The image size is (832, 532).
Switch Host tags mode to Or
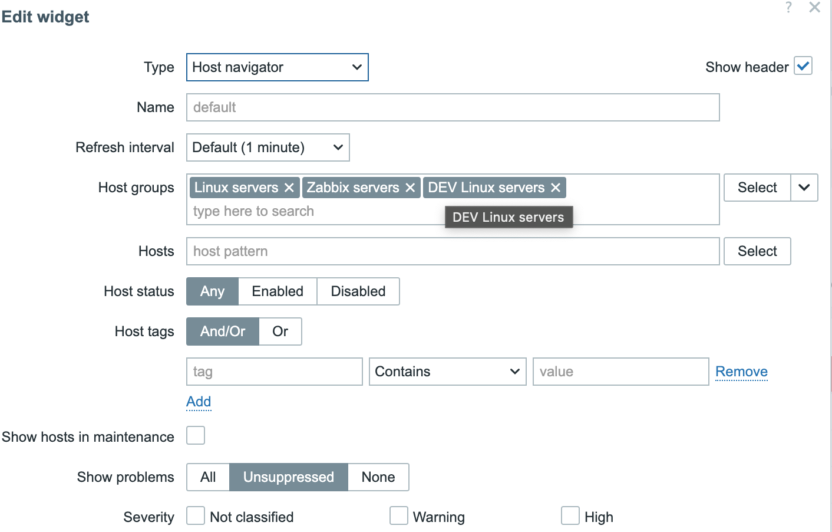(x=280, y=331)
